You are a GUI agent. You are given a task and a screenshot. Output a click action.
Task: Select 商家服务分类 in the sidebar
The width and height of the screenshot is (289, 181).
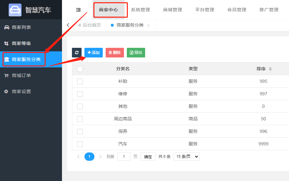[x=31, y=59]
